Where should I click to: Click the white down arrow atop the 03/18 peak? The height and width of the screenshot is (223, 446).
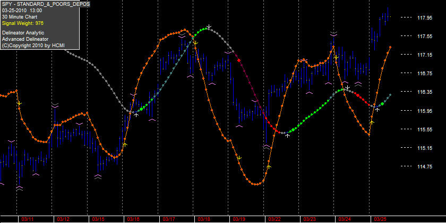click(x=209, y=26)
